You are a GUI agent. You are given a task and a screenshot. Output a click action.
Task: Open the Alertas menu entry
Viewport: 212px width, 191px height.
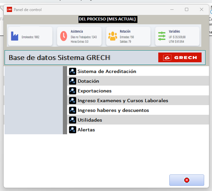[x=86, y=130]
